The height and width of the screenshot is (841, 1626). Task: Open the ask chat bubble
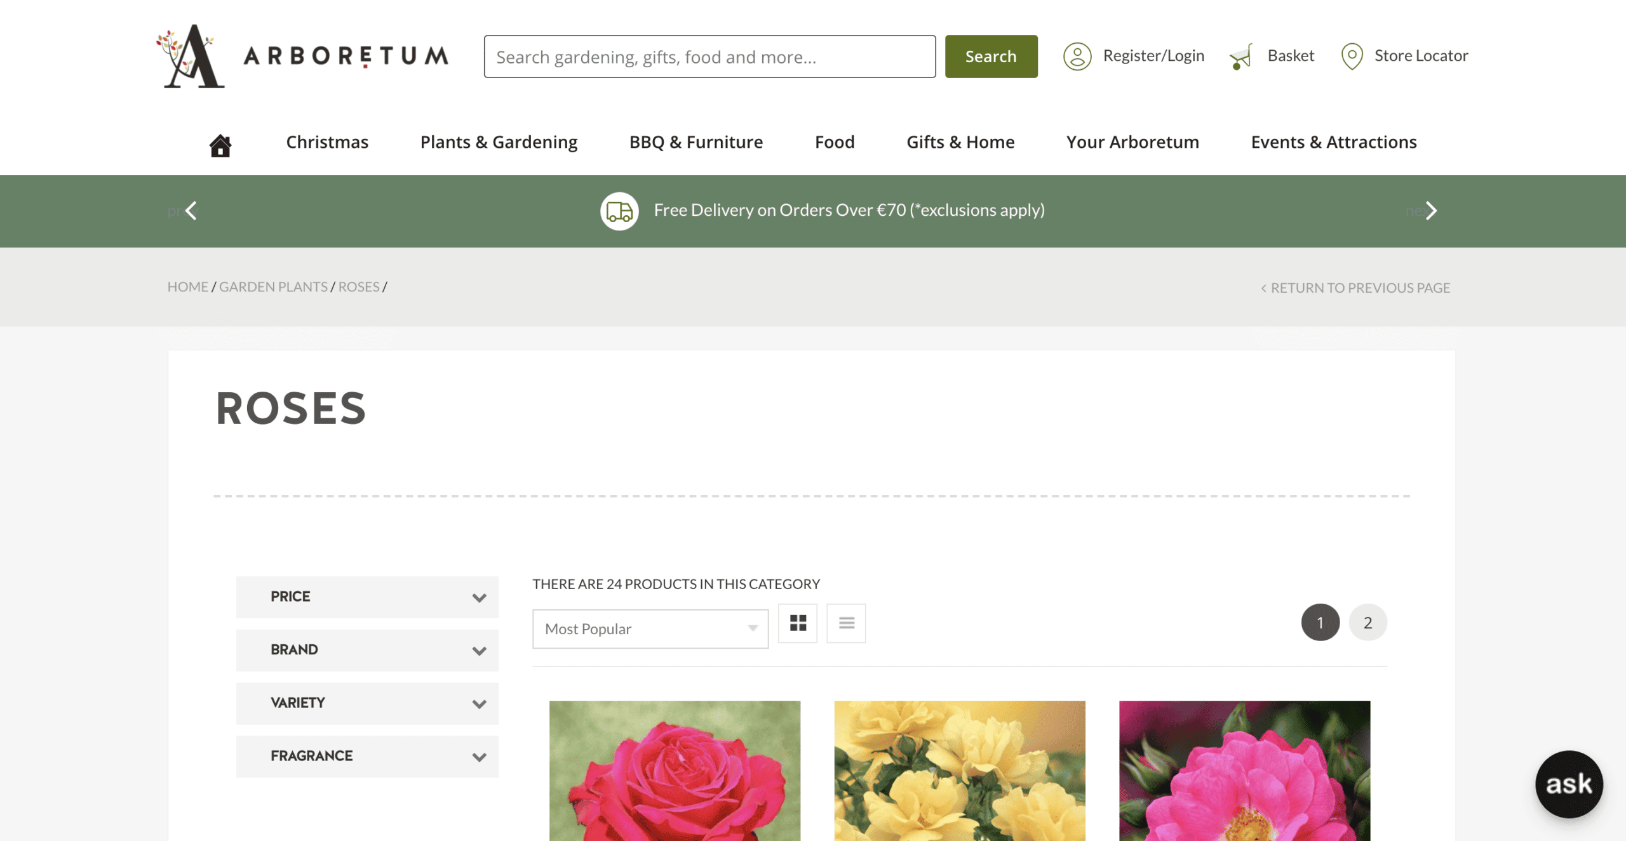point(1569,784)
